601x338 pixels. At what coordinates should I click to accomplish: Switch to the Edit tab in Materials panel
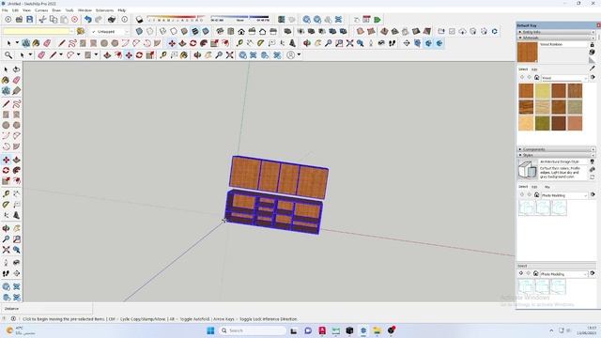(x=534, y=69)
